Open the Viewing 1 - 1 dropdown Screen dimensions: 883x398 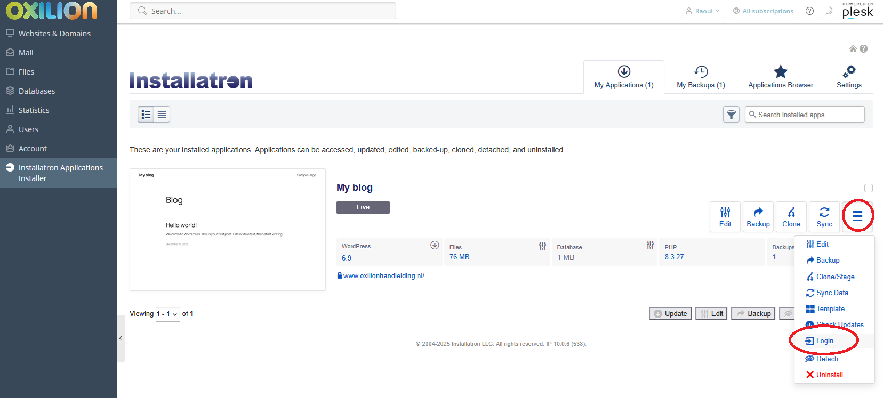[x=167, y=314]
